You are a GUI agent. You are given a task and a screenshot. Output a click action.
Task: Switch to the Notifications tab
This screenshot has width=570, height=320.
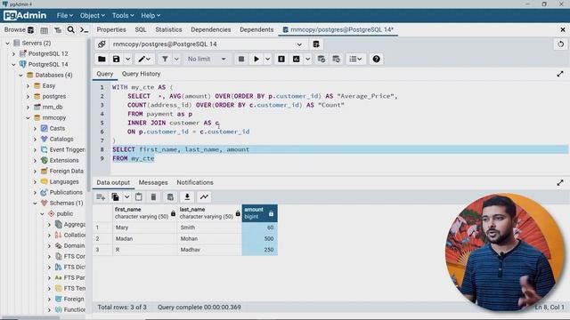coord(195,182)
